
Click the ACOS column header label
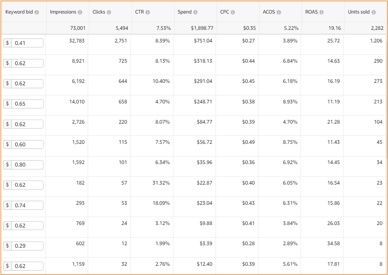click(x=269, y=12)
